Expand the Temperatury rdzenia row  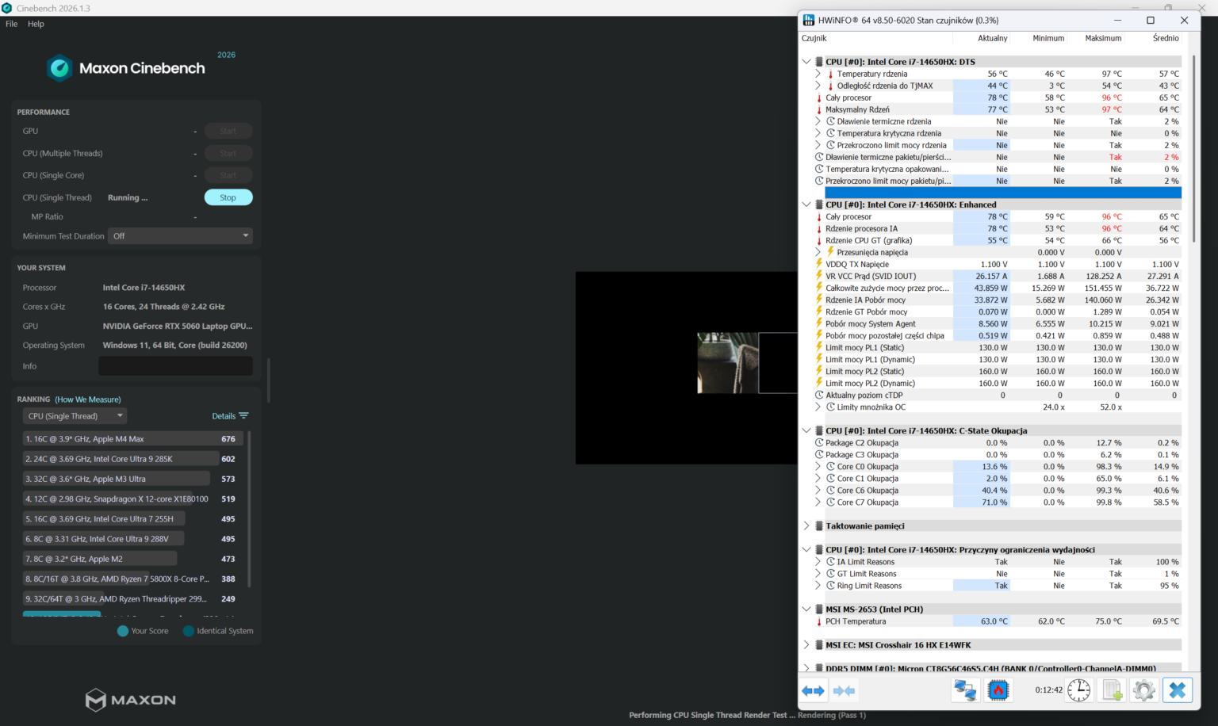818,74
